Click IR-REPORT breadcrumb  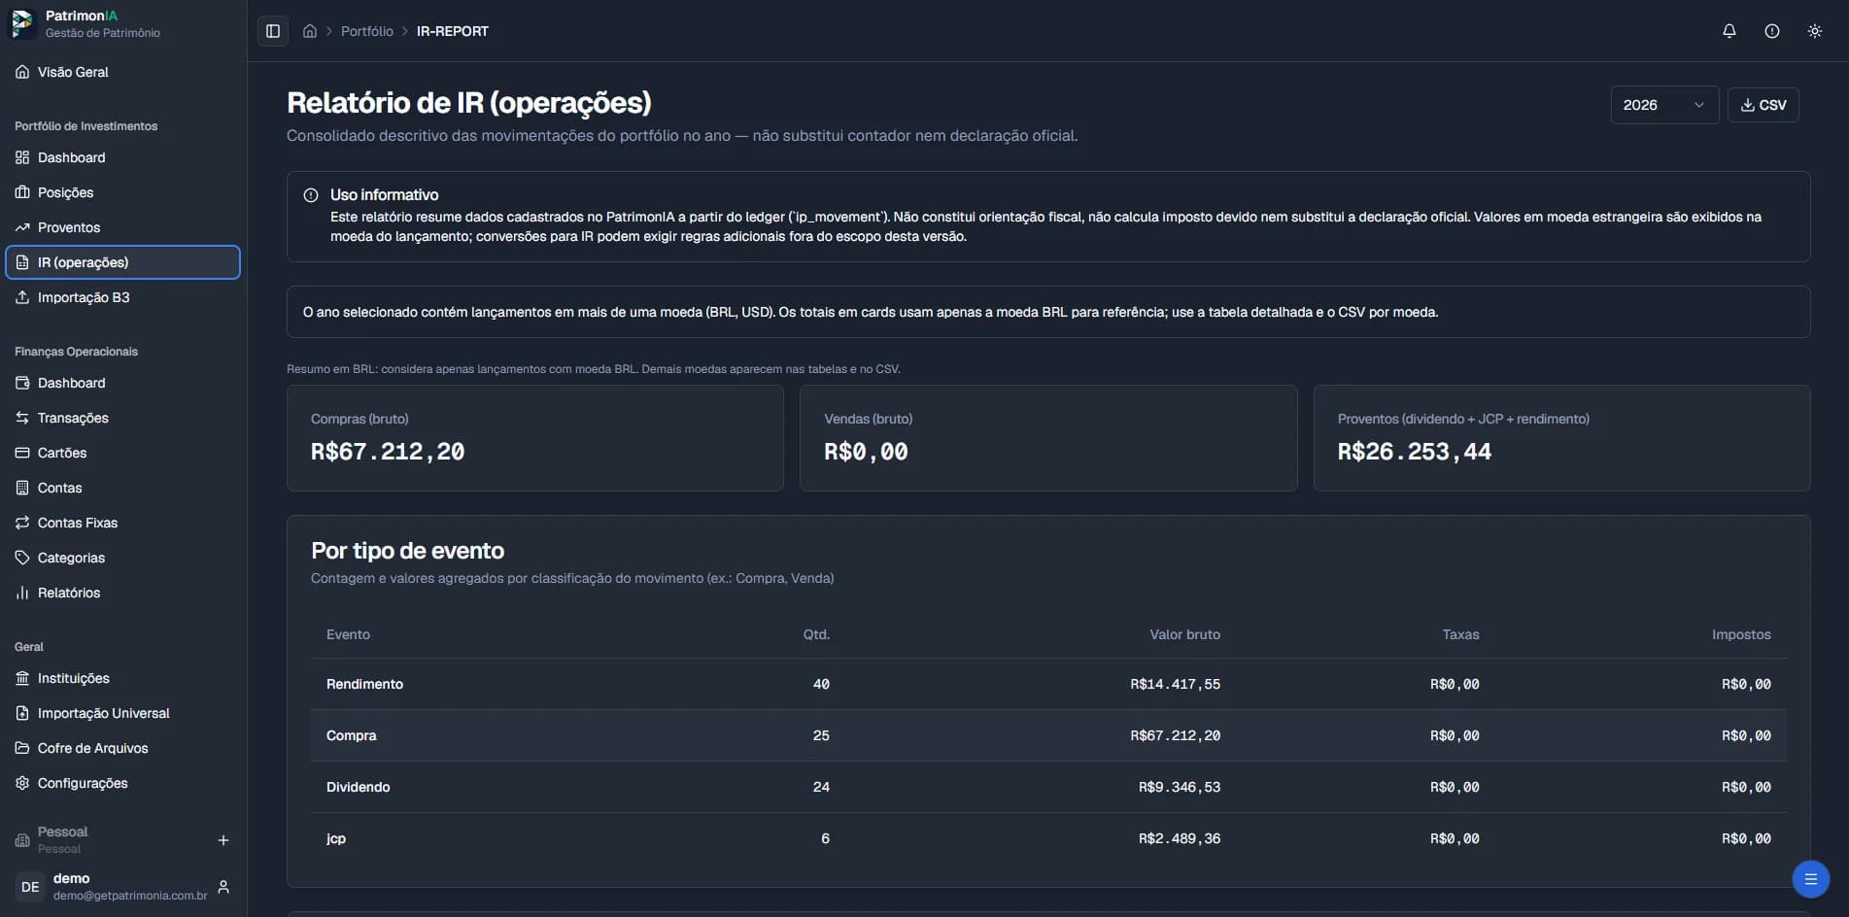point(453,31)
